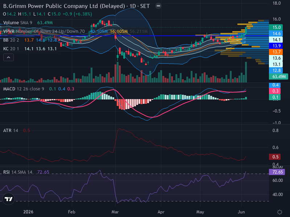Click the 13.1 Keltner lower price label
Viewport: 290px width, 217px height.
(x=276, y=64)
